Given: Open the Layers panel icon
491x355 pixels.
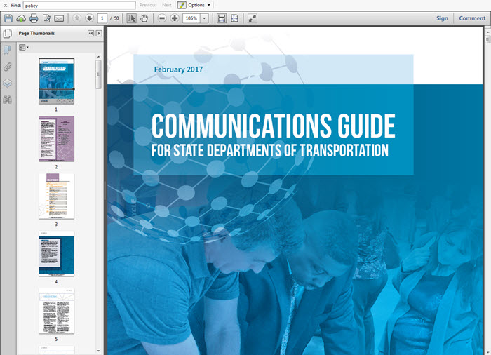Looking at the screenshot, I should tap(7, 83).
